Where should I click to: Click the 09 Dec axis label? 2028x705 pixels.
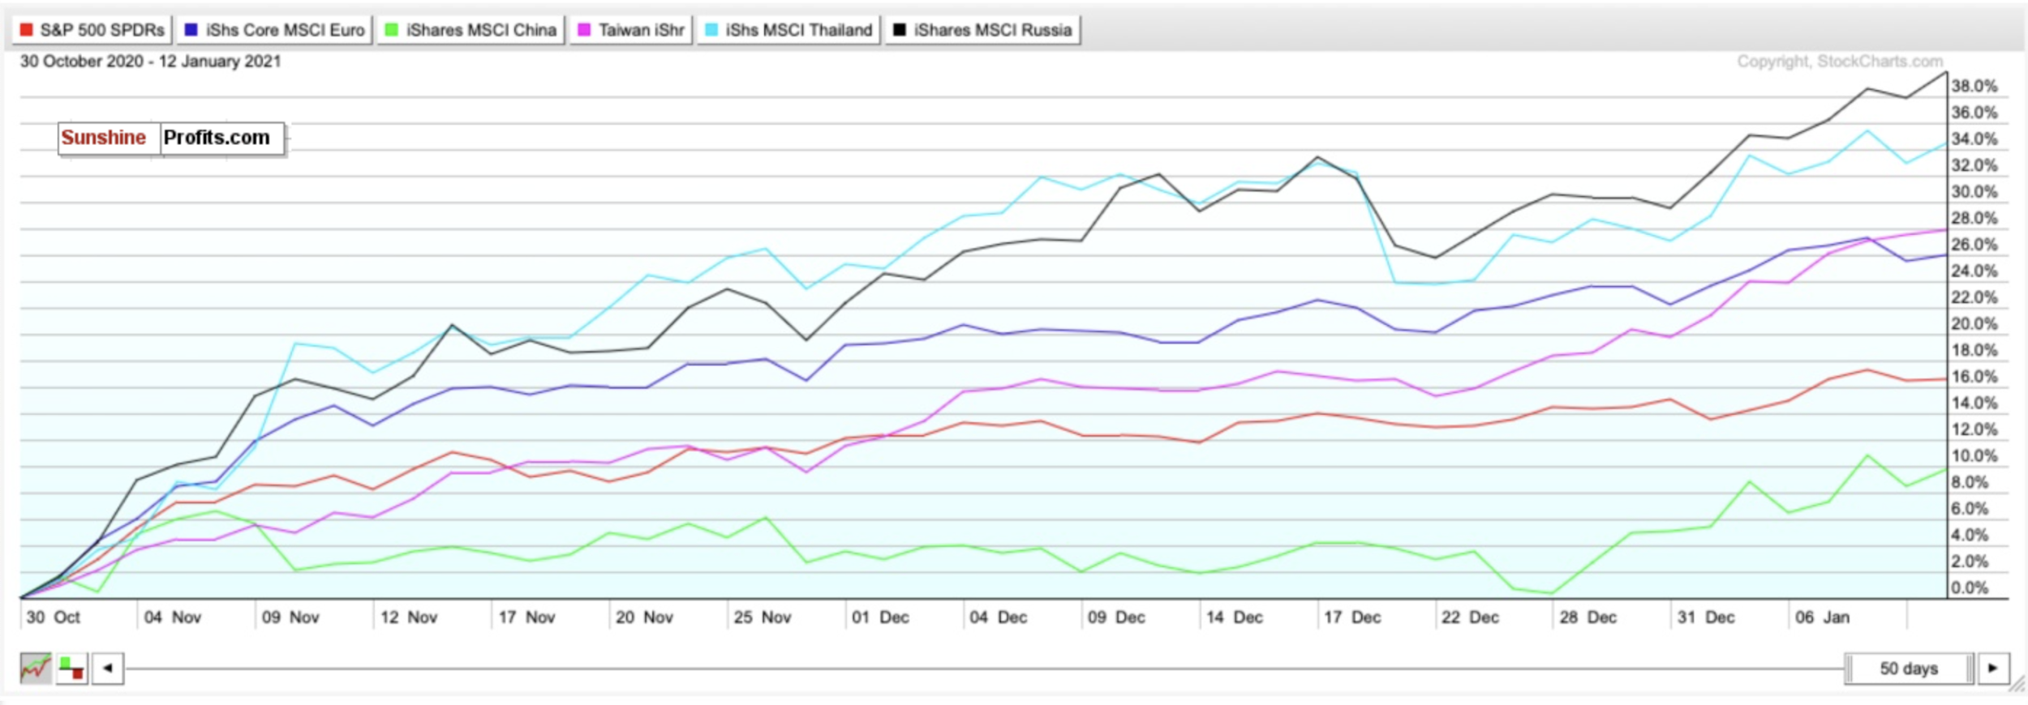1116,617
